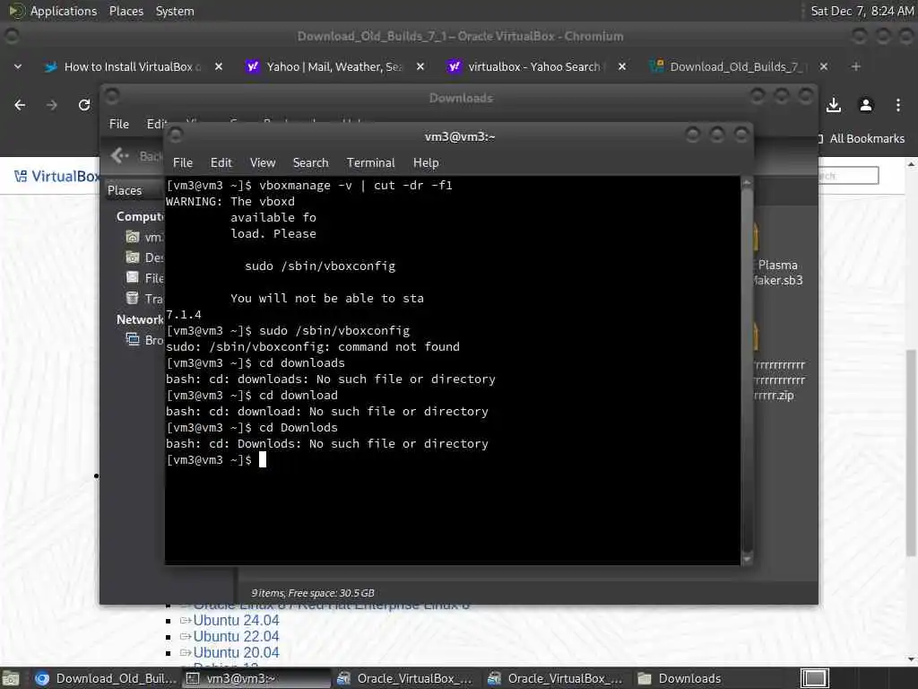Open the Search menu in the terminal
This screenshot has width=918, height=689.
pyautogui.click(x=310, y=163)
